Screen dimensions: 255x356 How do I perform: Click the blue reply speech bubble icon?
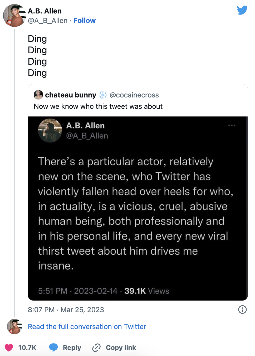point(53,348)
